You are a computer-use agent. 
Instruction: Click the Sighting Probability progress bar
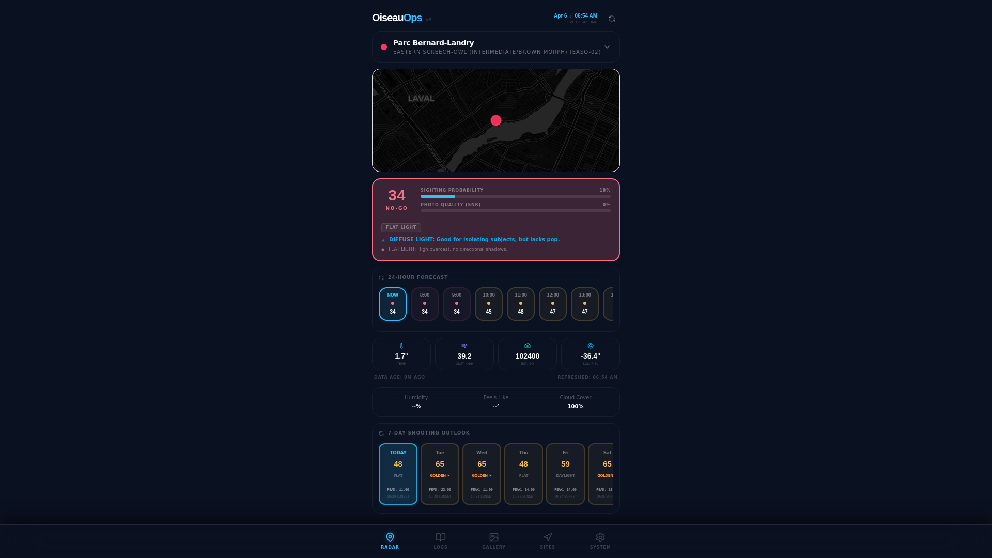[516, 196]
